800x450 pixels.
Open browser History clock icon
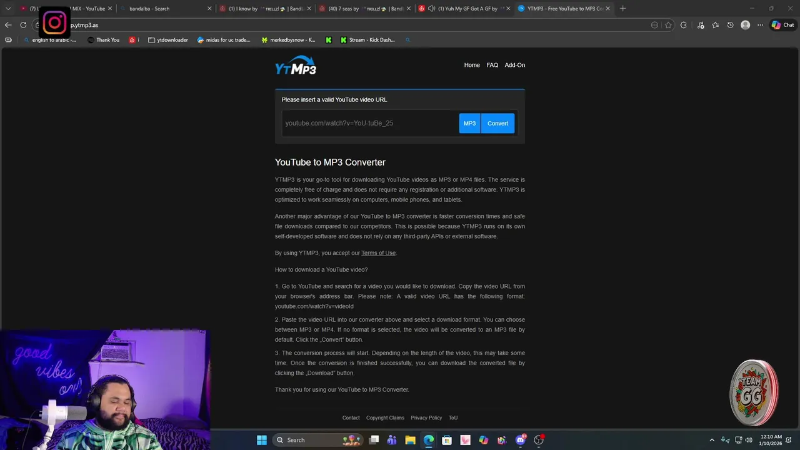(x=730, y=25)
